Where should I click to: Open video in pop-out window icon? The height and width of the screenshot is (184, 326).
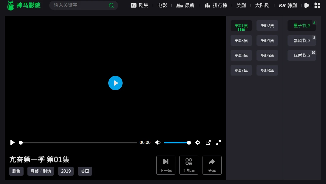[208, 142]
